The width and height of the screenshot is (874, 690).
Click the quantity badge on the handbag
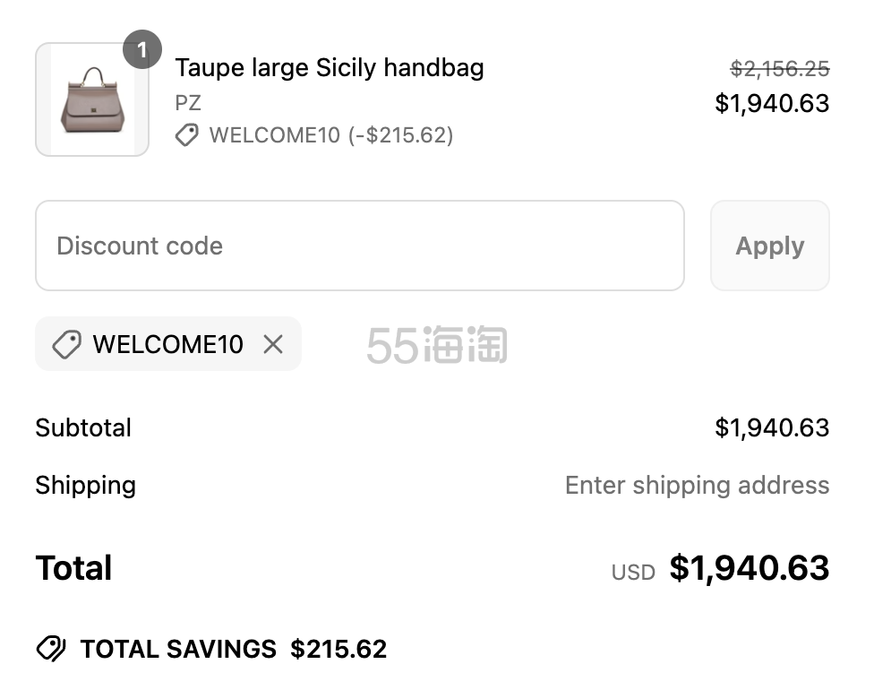click(x=142, y=49)
